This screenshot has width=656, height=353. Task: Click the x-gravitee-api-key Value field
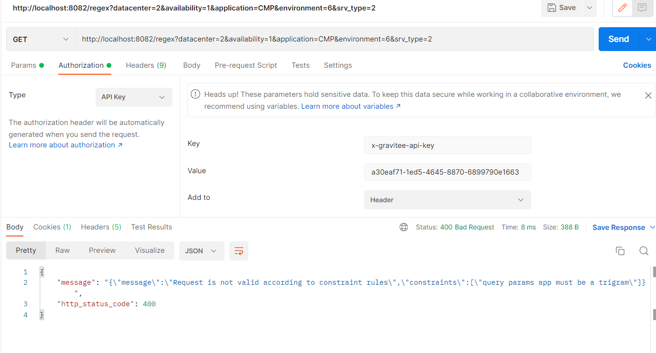click(x=447, y=172)
